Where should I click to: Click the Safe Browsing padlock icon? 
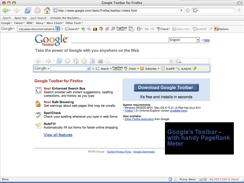pos(38,104)
